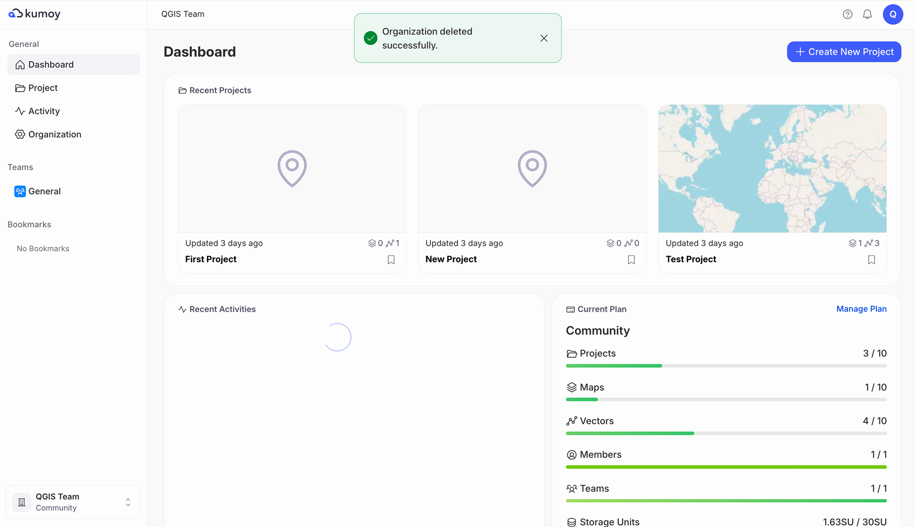The image size is (915, 527).
Task: Select Dashboard in the sidebar
Action: click(x=51, y=64)
